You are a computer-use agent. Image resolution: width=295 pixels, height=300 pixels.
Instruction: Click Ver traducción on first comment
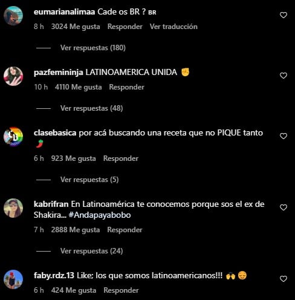(x=173, y=27)
